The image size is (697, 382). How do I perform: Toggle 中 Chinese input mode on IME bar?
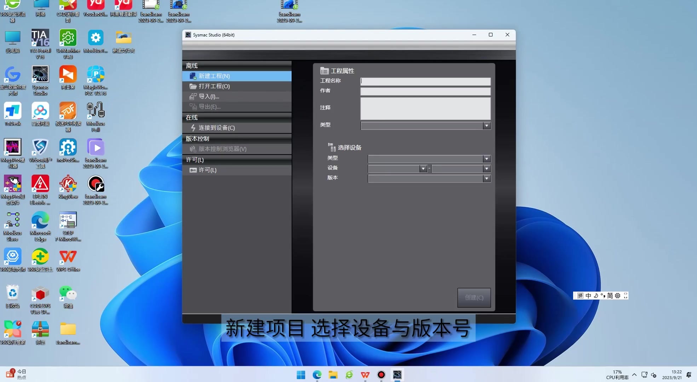(588, 296)
